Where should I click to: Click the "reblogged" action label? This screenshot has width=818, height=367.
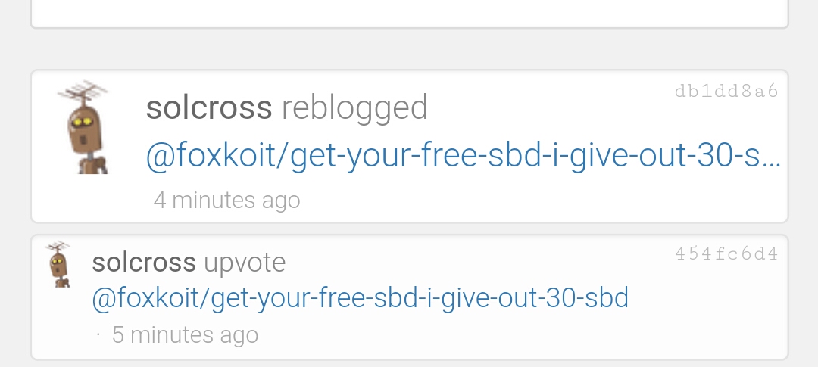click(x=354, y=108)
